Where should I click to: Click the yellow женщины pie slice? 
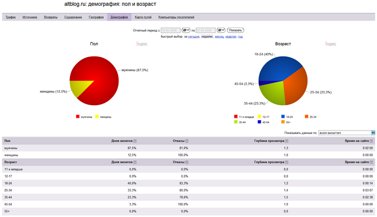pos(80,87)
